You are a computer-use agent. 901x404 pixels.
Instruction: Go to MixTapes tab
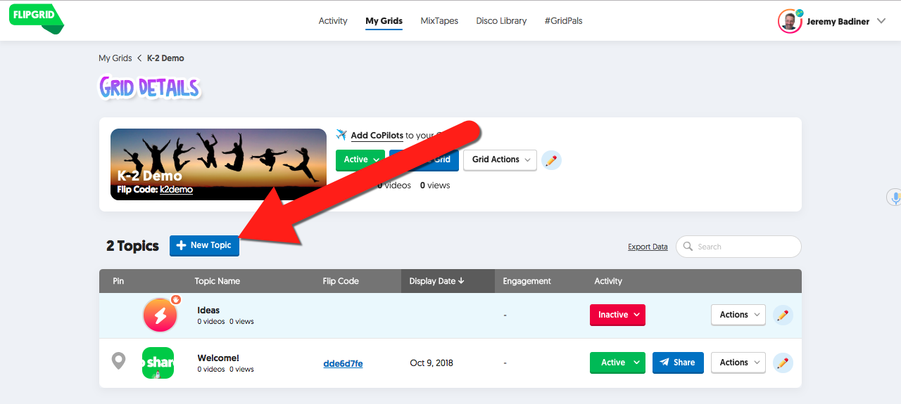pyautogui.click(x=439, y=21)
